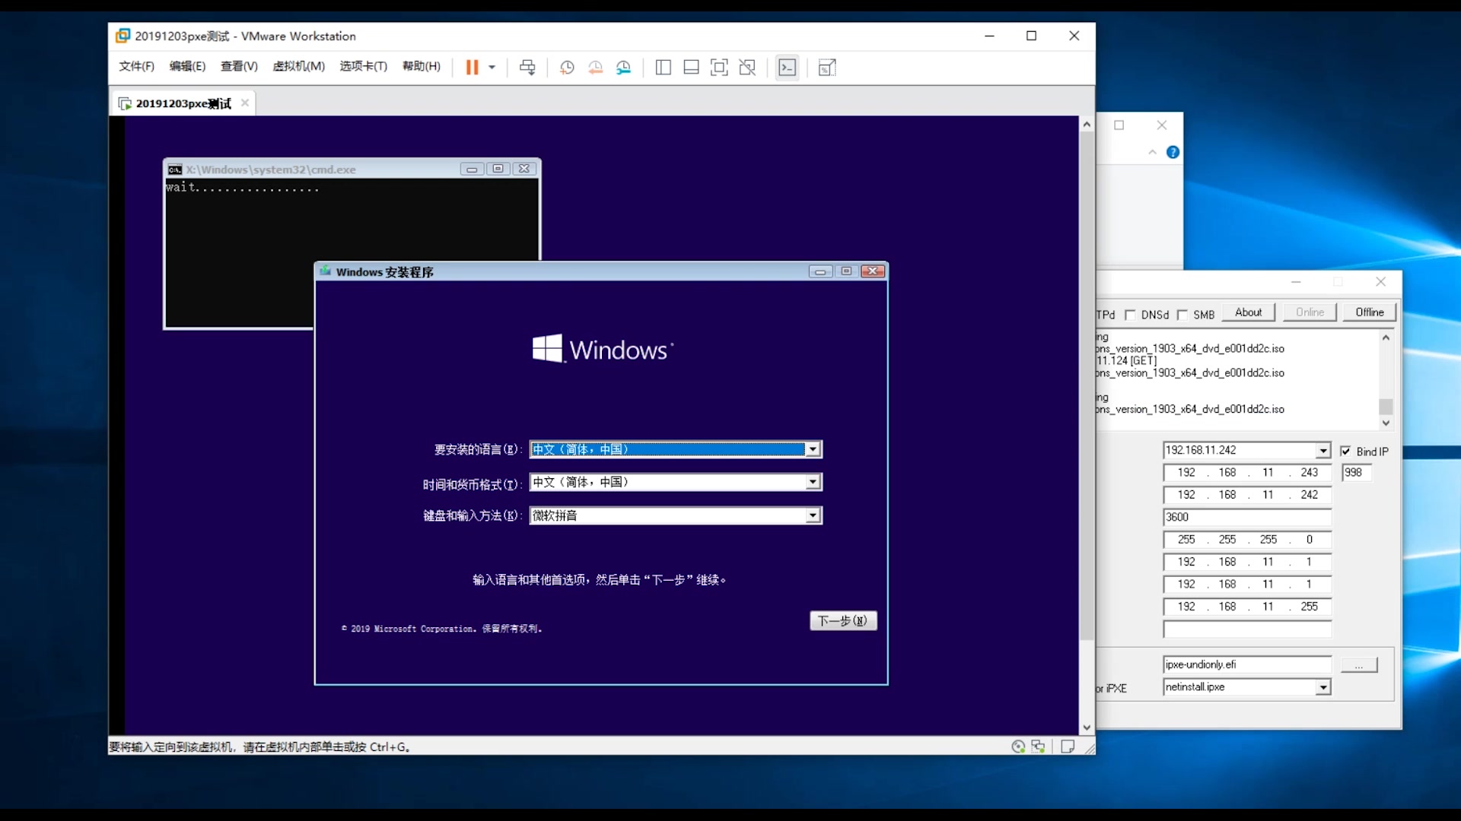Take a snapshot of the virtual machine
Image resolution: width=1461 pixels, height=821 pixels.
tap(567, 68)
